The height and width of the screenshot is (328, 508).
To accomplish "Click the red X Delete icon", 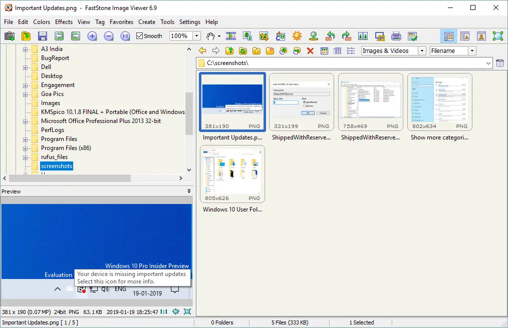I will [310, 51].
